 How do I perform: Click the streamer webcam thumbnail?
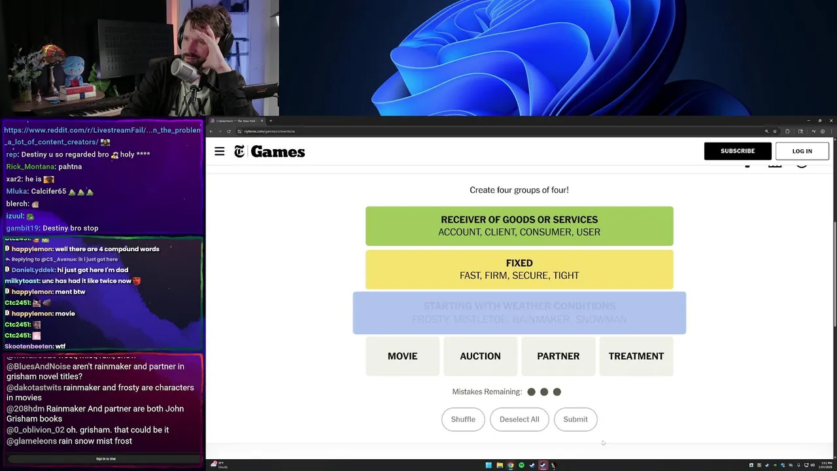coord(139,58)
